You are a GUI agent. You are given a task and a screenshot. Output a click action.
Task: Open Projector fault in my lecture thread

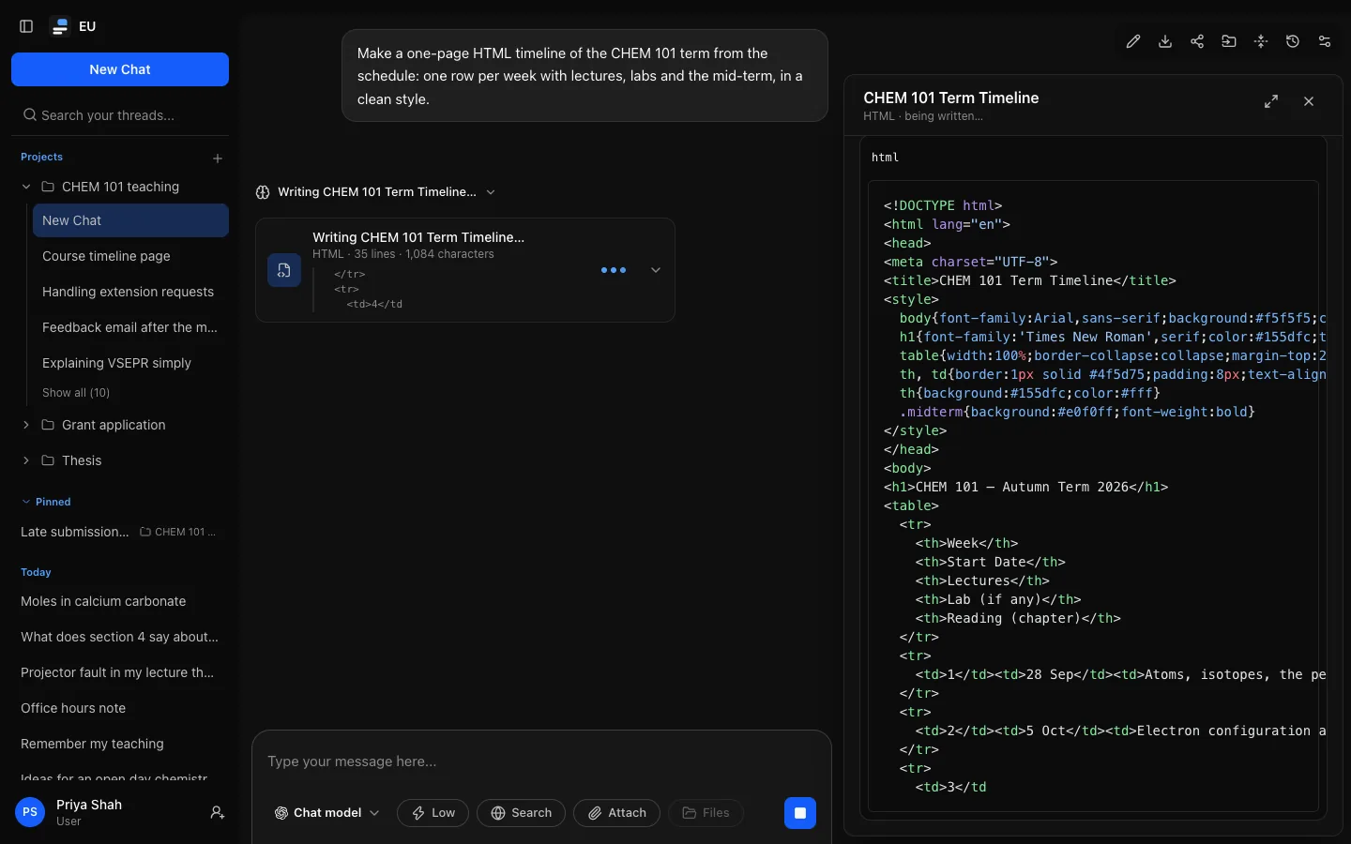point(120,672)
